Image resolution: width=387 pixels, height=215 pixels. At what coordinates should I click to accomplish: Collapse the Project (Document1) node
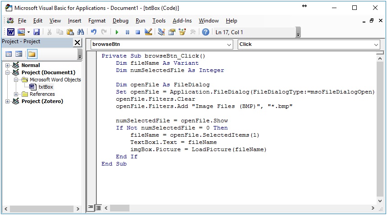pyautogui.click(x=7, y=72)
